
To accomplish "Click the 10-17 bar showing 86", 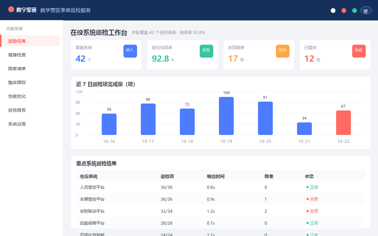I will 148,119.
